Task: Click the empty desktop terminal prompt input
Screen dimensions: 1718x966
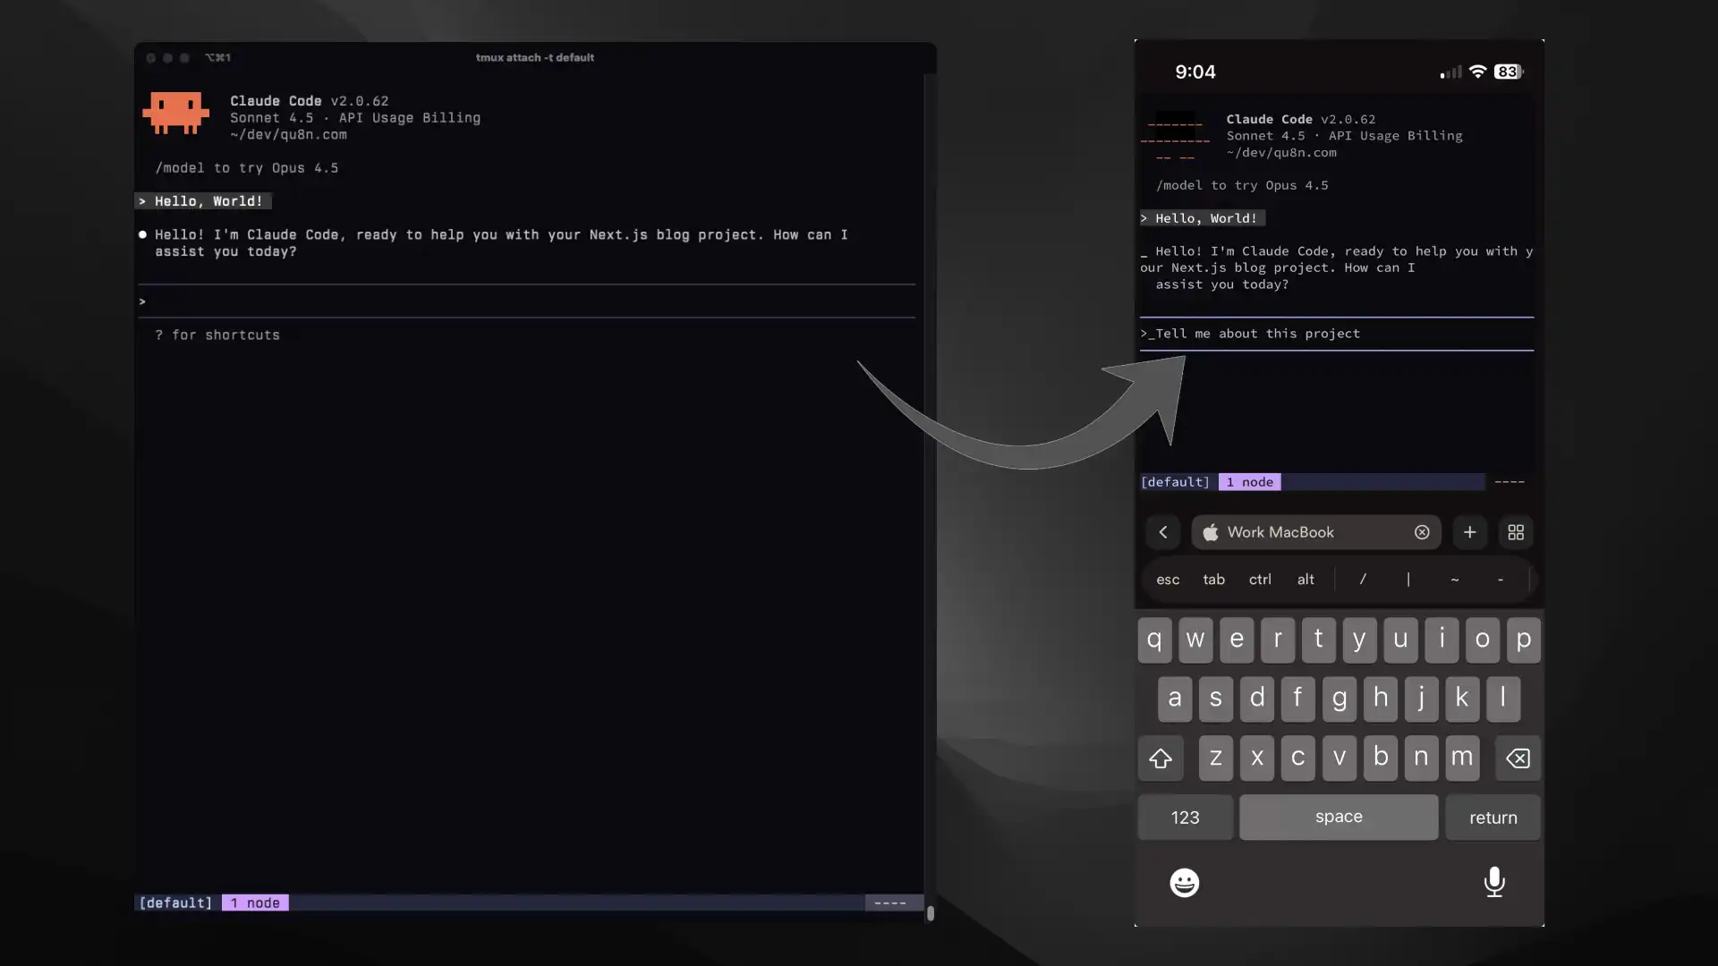Action: click(528, 301)
